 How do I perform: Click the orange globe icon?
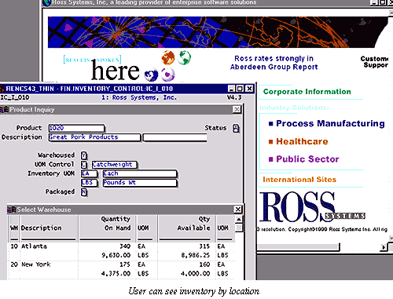[x=168, y=57]
